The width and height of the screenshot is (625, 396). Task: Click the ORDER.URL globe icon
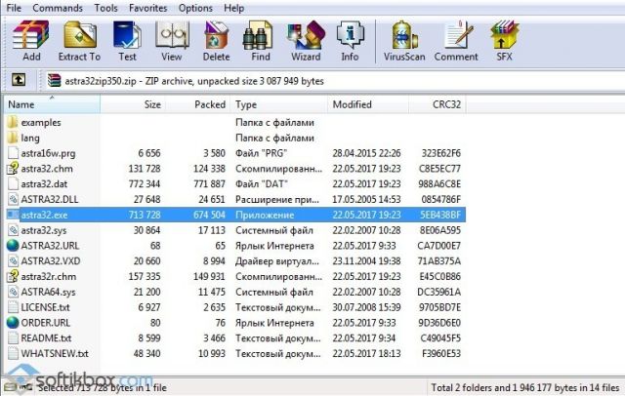click(13, 323)
